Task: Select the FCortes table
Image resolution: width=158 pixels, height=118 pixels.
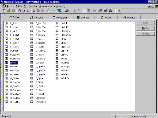Action: click(x=14, y=51)
